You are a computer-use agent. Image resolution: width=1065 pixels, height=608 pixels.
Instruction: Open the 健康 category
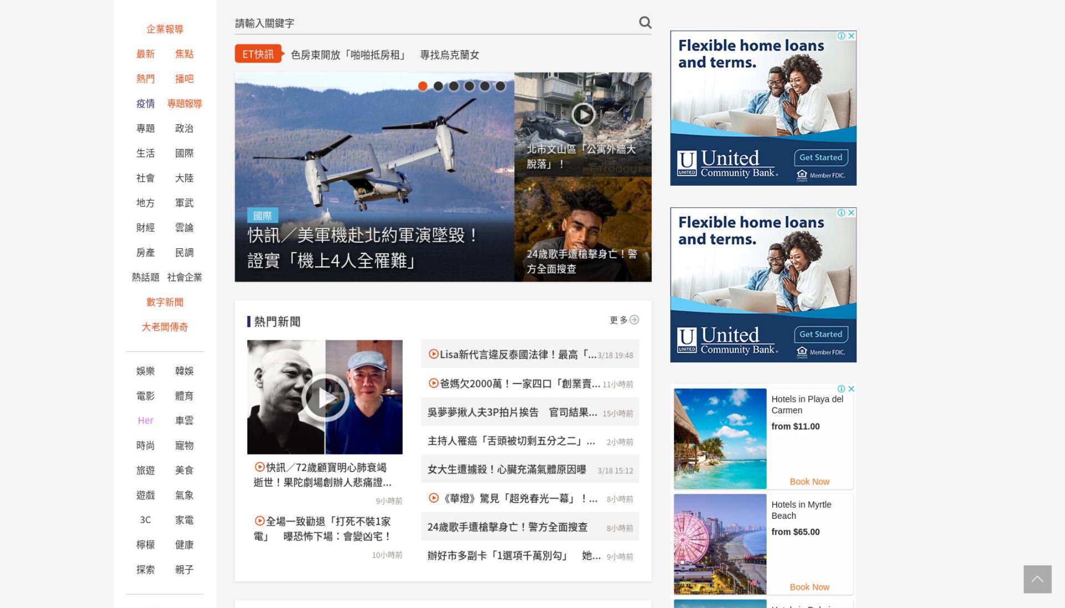(184, 545)
